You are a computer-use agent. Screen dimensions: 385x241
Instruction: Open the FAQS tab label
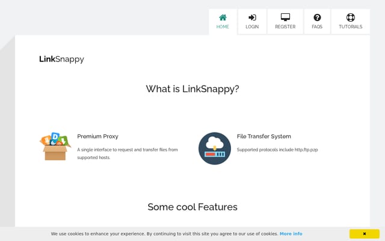click(x=317, y=27)
